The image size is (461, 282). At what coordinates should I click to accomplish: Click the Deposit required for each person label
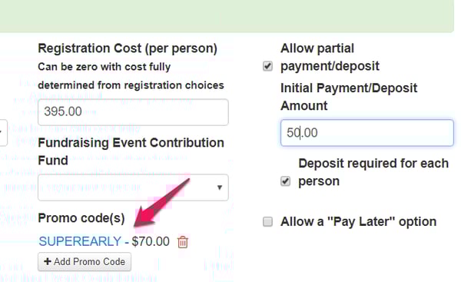point(373,172)
